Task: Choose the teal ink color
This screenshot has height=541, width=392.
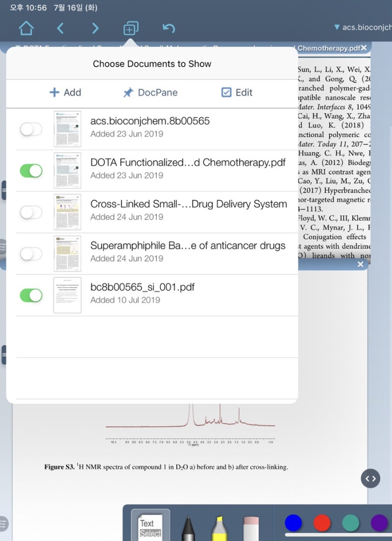Action: tap(350, 522)
